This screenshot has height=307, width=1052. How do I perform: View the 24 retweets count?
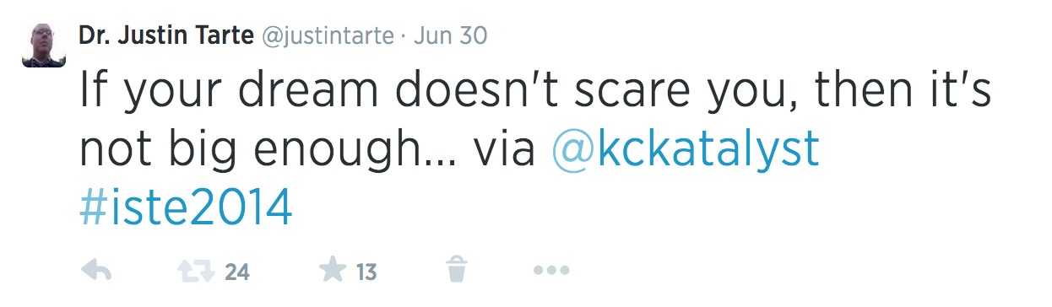click(x=237, y=272)
